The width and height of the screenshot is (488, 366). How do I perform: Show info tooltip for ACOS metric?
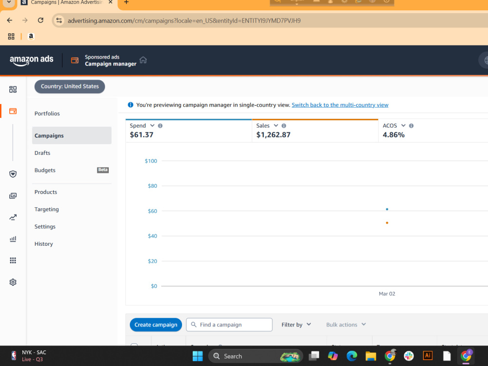click(411, 126)
